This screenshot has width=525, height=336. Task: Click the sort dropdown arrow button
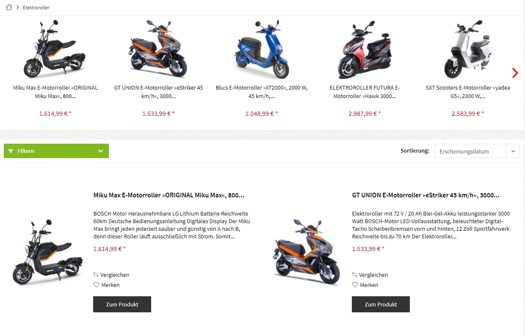[513, 151]
